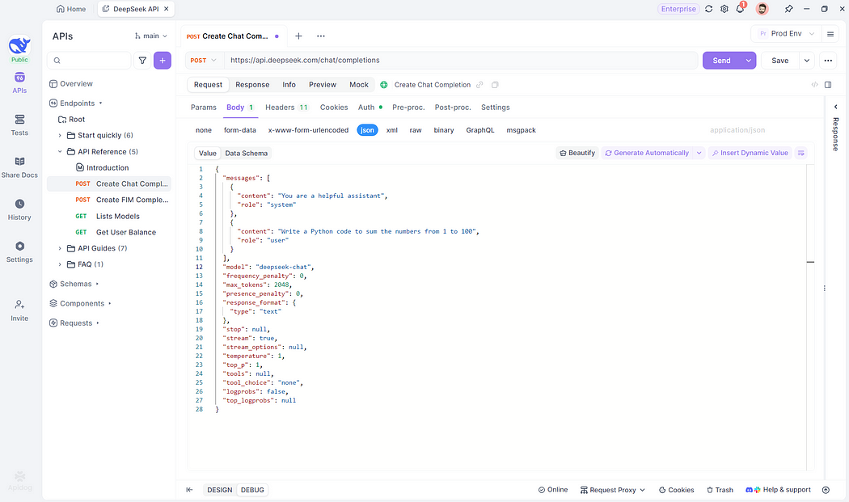Screen dimensions: 849x502
Task: Open the APIs section in sidebar
Action: (x=19, y=82)
